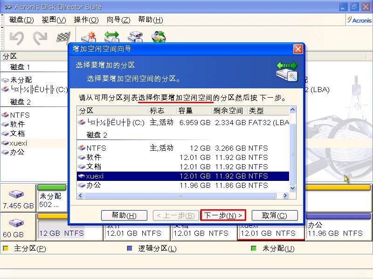
Task: Click 办公 11.96 GB NTFS block in disk map
Action: point(338,227)
